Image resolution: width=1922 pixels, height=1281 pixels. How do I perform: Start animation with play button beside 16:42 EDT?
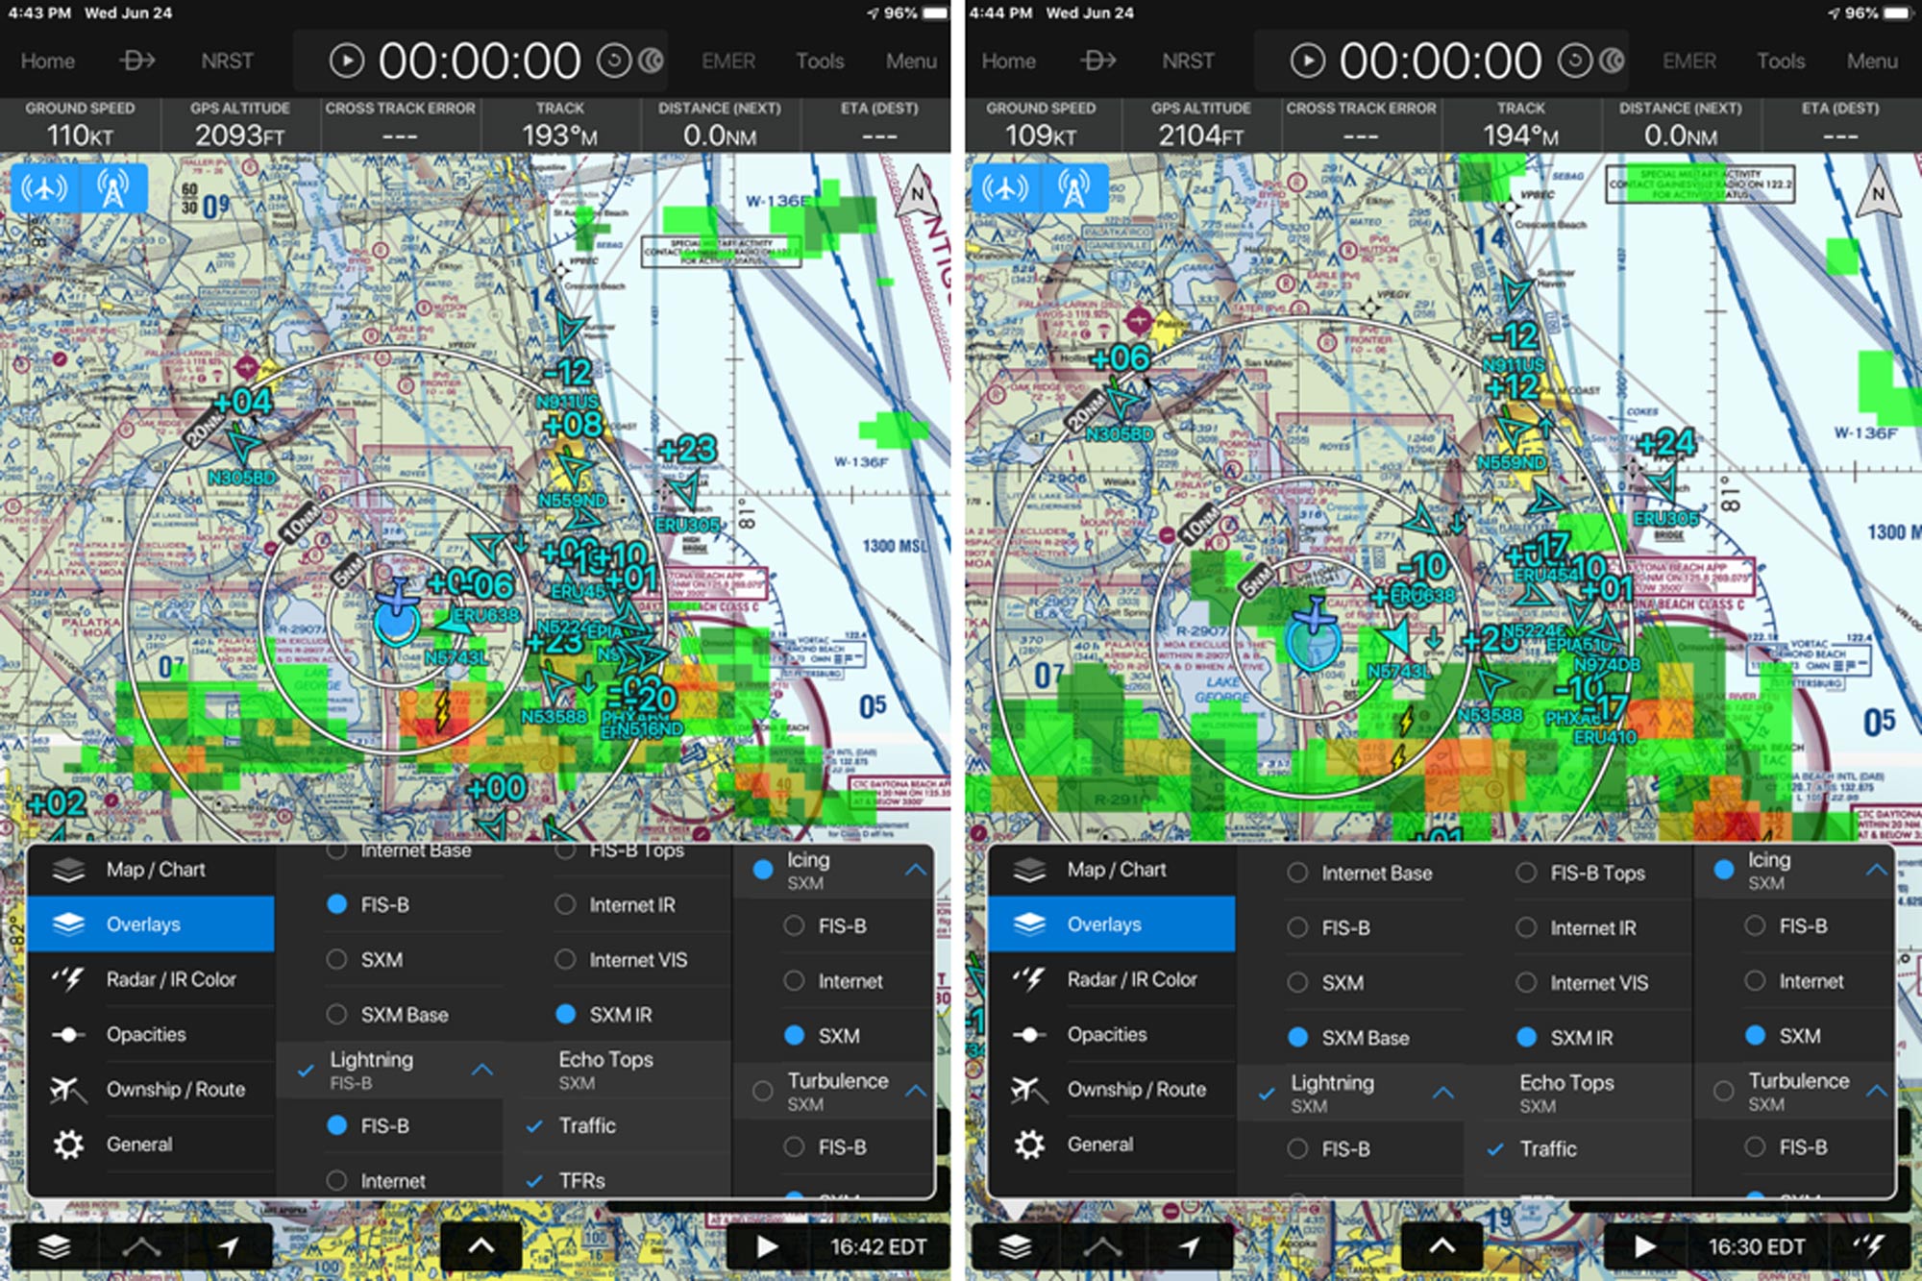(766, 1246)
